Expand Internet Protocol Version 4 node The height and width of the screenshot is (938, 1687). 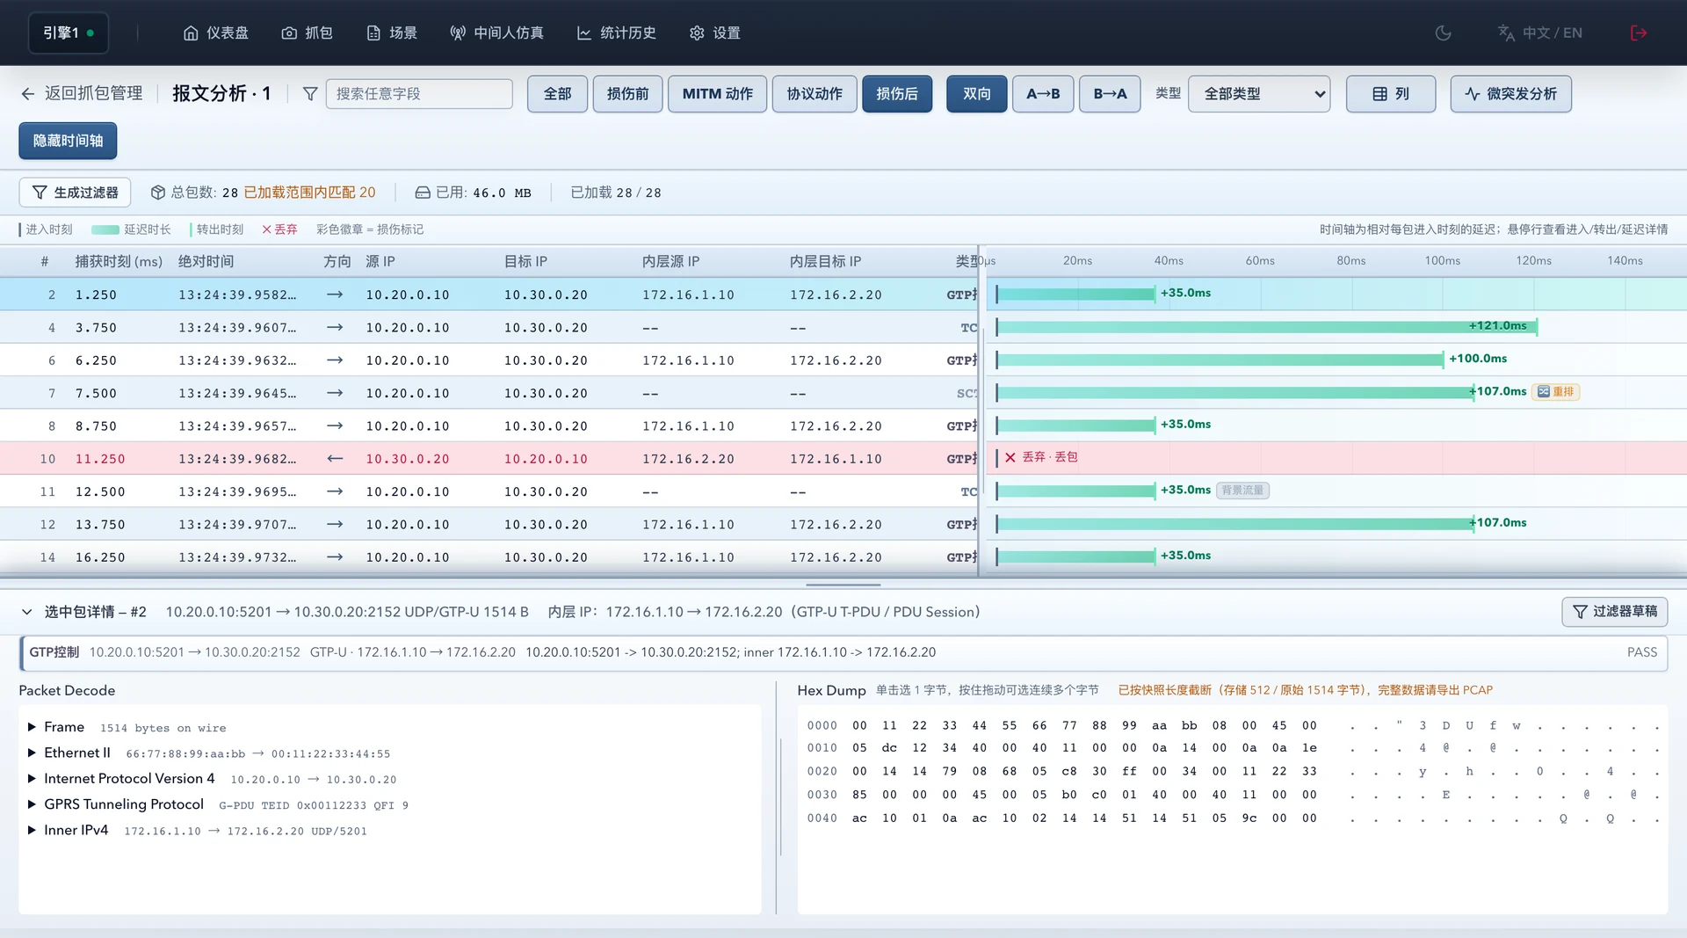point(32,778)
